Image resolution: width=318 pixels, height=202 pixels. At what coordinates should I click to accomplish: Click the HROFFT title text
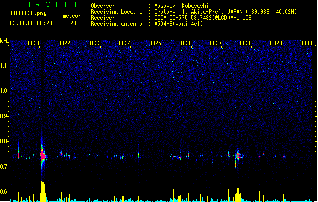[x=52, y=4]
